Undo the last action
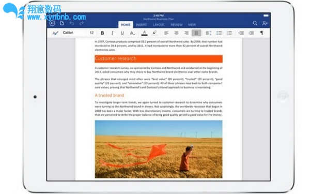Image resolution: width=310 pixels, height=194 pixels. click(x=72, y=23)
